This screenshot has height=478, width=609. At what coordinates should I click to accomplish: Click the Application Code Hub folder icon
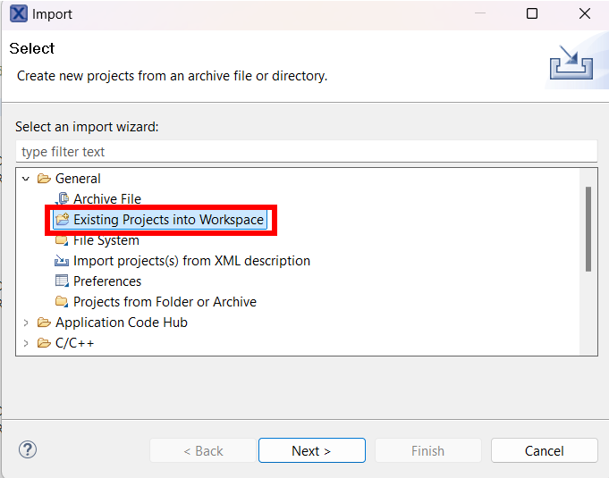pos(44,323)
